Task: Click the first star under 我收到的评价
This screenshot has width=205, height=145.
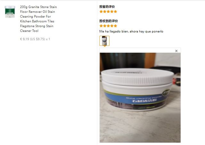Action: point(101,26)
